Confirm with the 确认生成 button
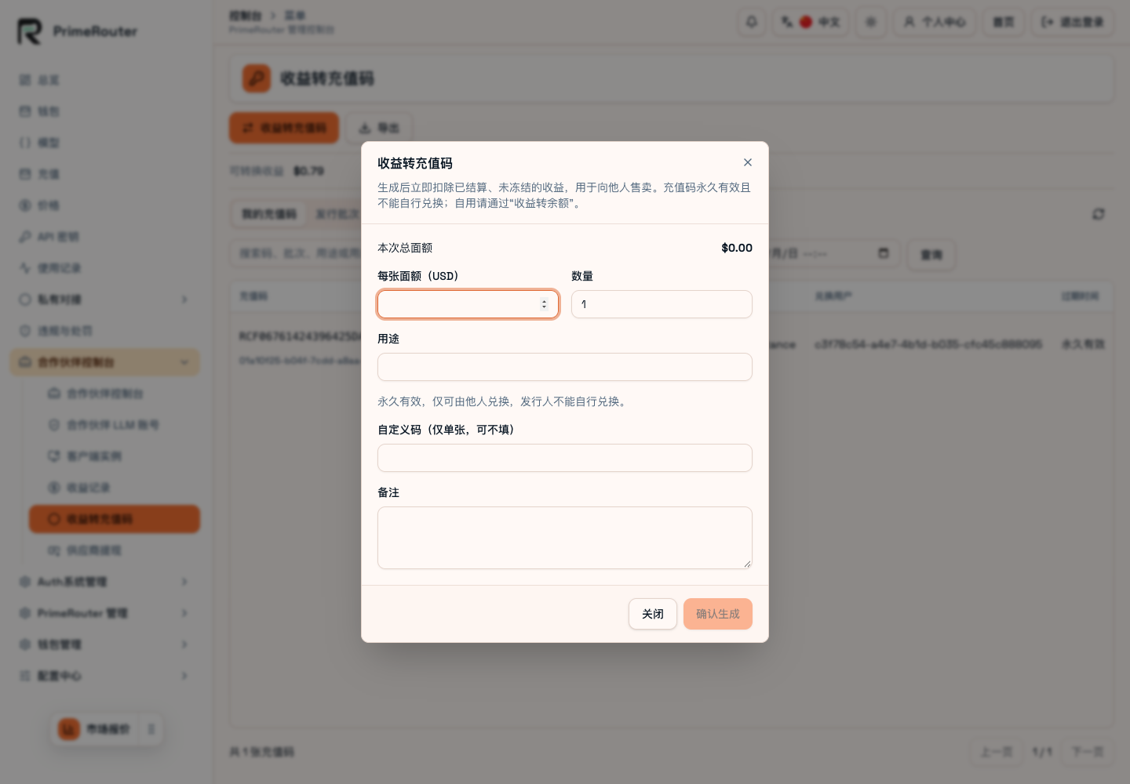Viewport: 1130px width, 784px height. [718, 614]
